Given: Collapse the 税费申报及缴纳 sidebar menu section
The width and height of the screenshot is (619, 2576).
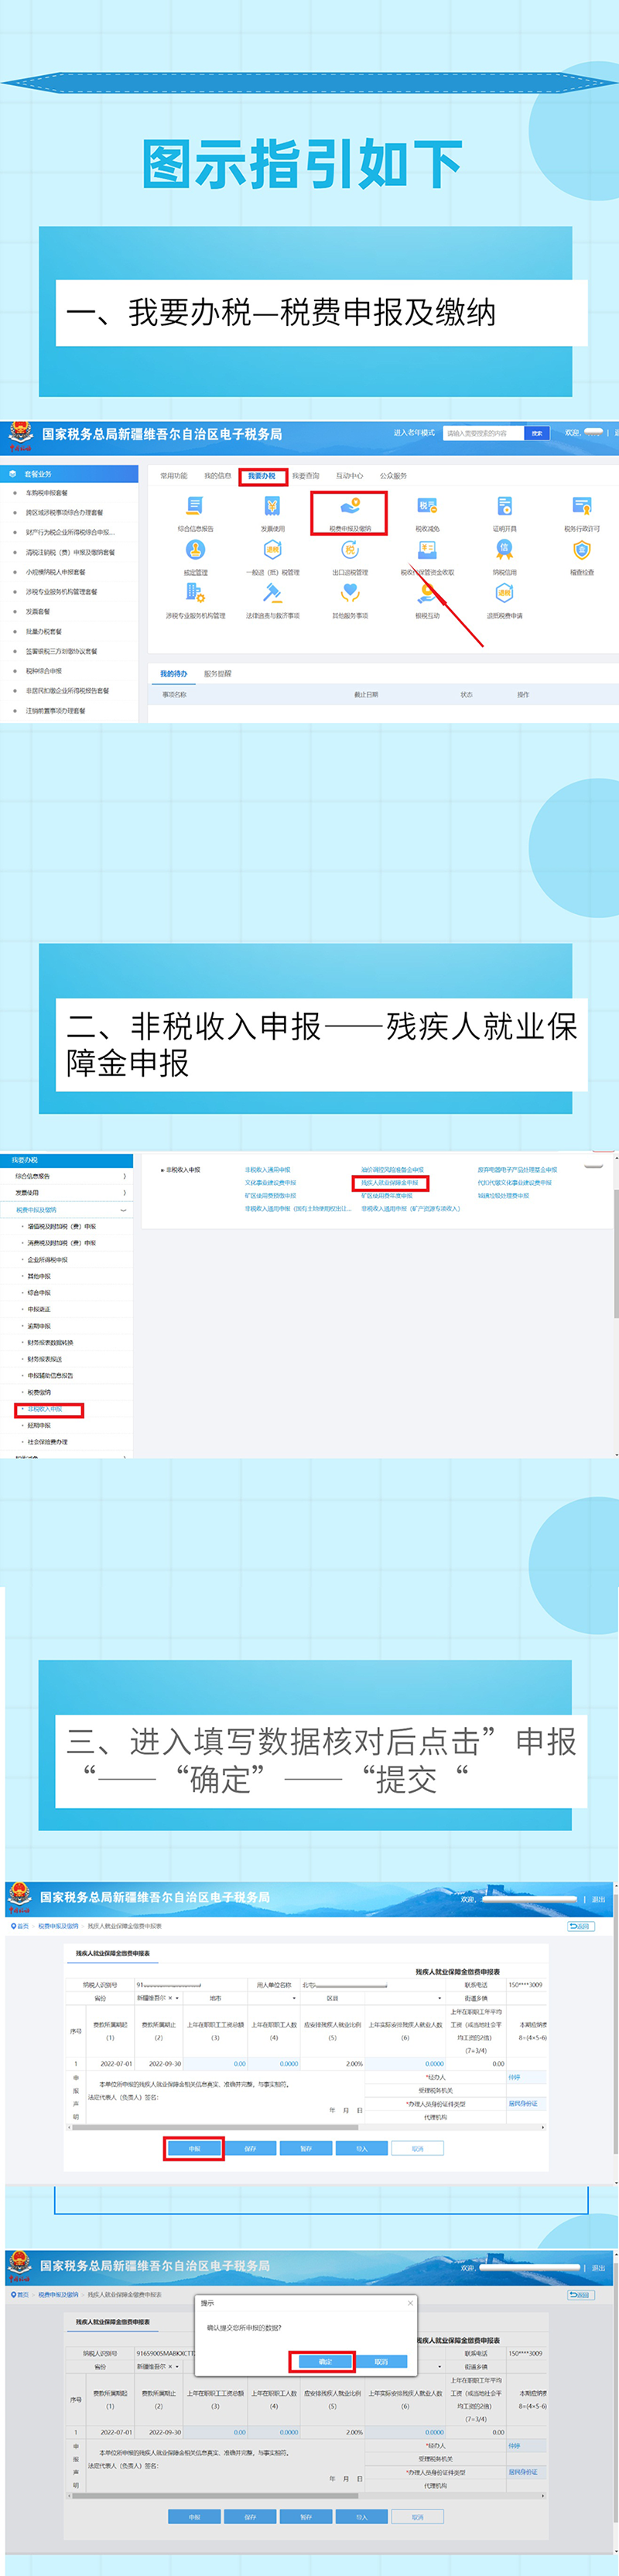Looking at the screenshot, I should [x=66, y=1210].
